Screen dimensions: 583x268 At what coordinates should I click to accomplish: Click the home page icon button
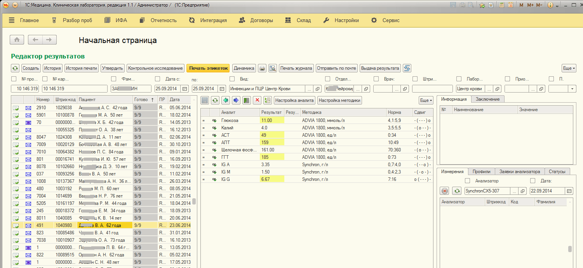coord(17,40)
